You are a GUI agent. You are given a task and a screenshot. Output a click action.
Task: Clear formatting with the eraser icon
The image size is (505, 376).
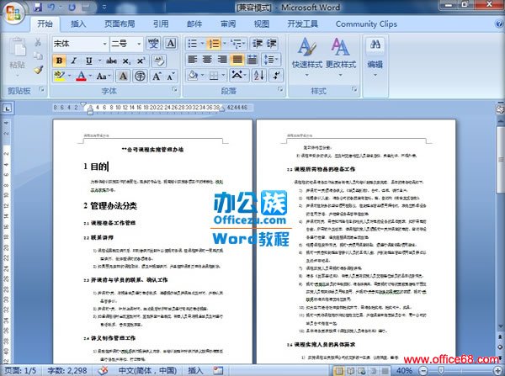point(159,61)
